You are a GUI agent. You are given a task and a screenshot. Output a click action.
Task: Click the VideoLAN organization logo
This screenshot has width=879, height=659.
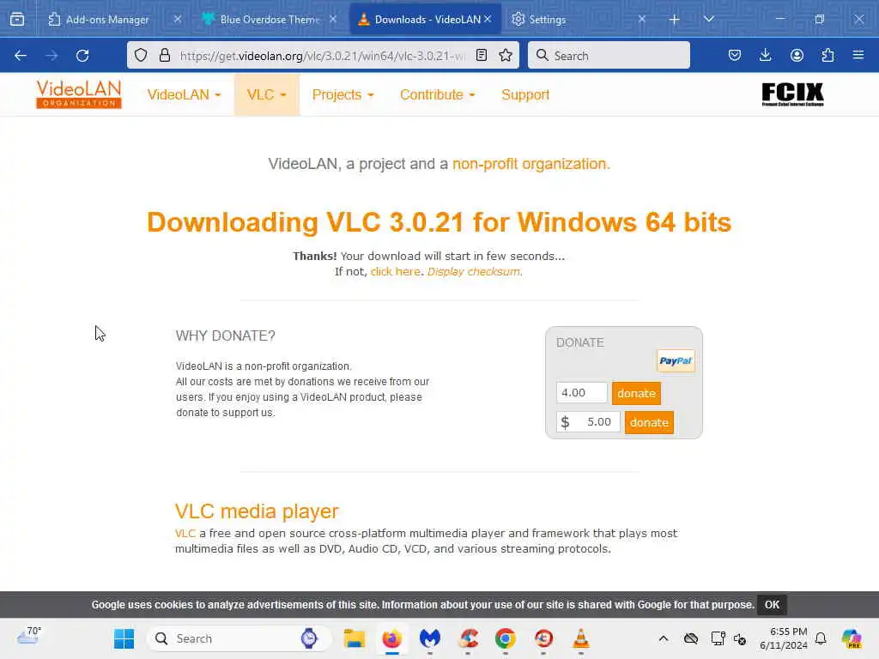coord(78,94)
